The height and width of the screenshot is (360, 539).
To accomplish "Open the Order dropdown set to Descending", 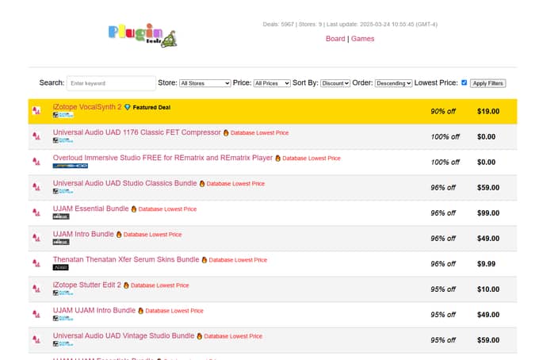I will (x=393, y=83).
